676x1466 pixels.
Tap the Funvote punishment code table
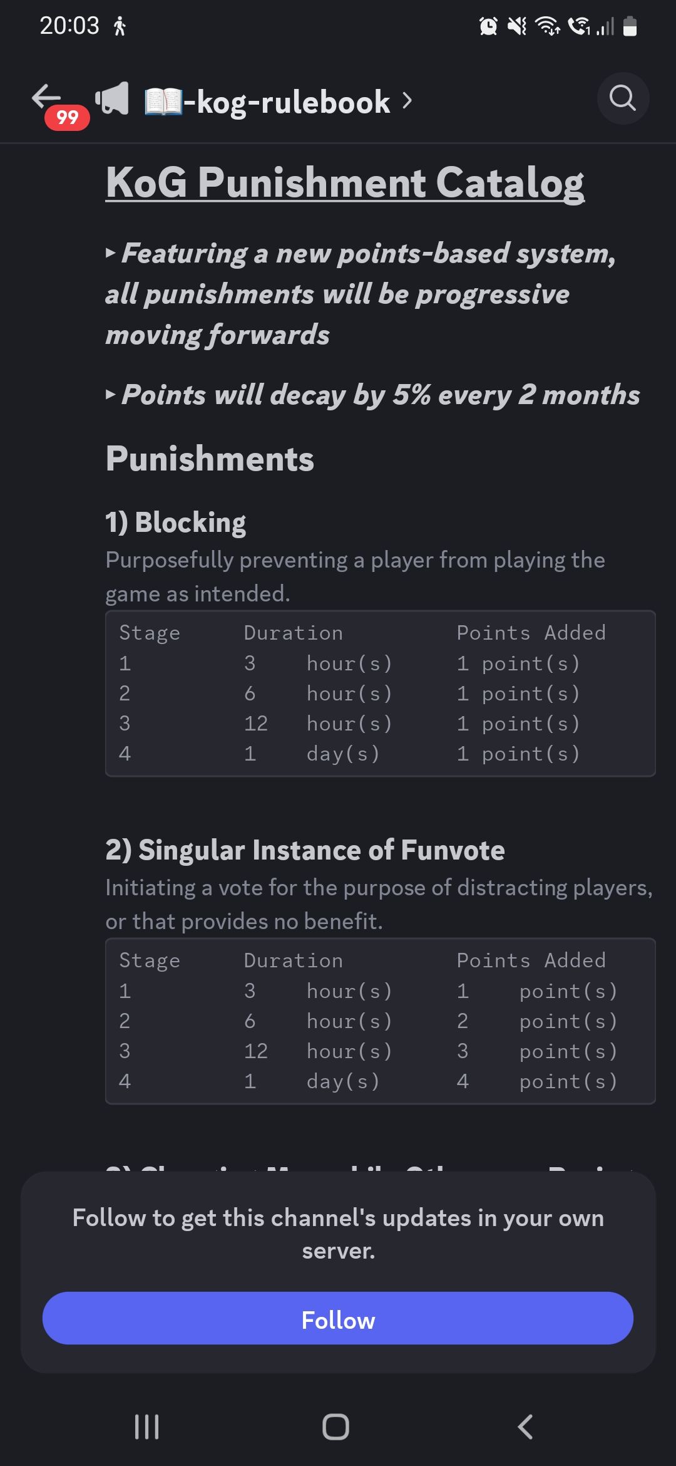(381, 1021)
